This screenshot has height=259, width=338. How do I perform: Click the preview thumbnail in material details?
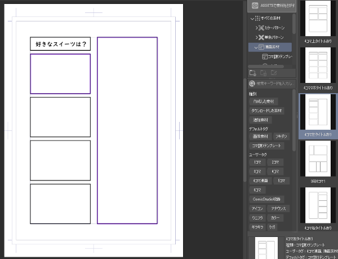[x=266, y=248]
